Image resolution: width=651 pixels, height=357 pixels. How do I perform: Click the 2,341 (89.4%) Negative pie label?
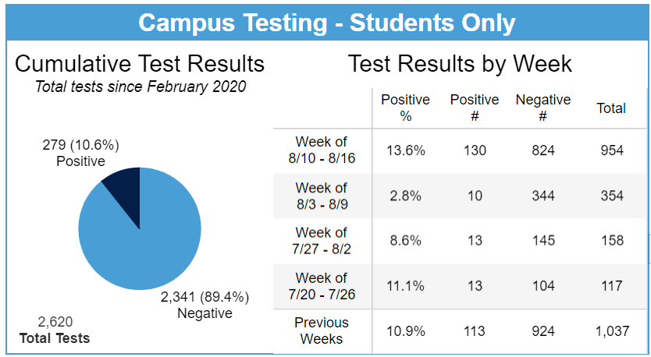coord(205,305)
